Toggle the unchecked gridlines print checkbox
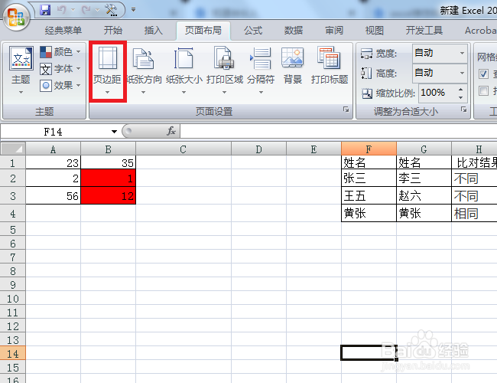 [483, 91]
